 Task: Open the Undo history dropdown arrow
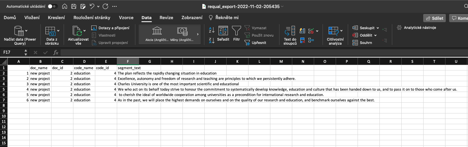click(x=98, y=6)
